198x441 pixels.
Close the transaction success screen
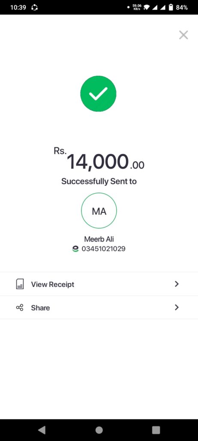(x=183, y=35)
